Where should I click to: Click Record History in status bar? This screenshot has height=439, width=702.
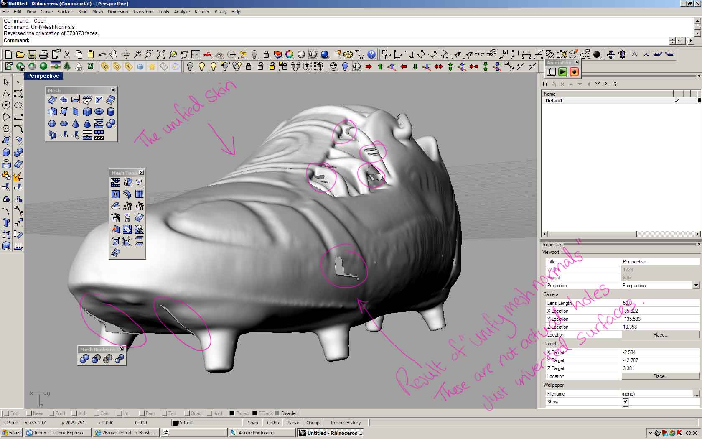pyautogui.click(x=346, y=423)
